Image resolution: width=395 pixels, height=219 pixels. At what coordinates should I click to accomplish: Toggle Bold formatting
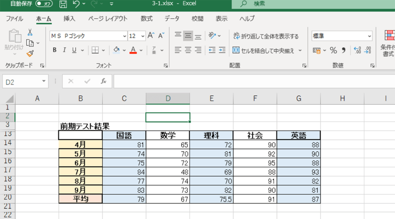(x=54, y=50)
